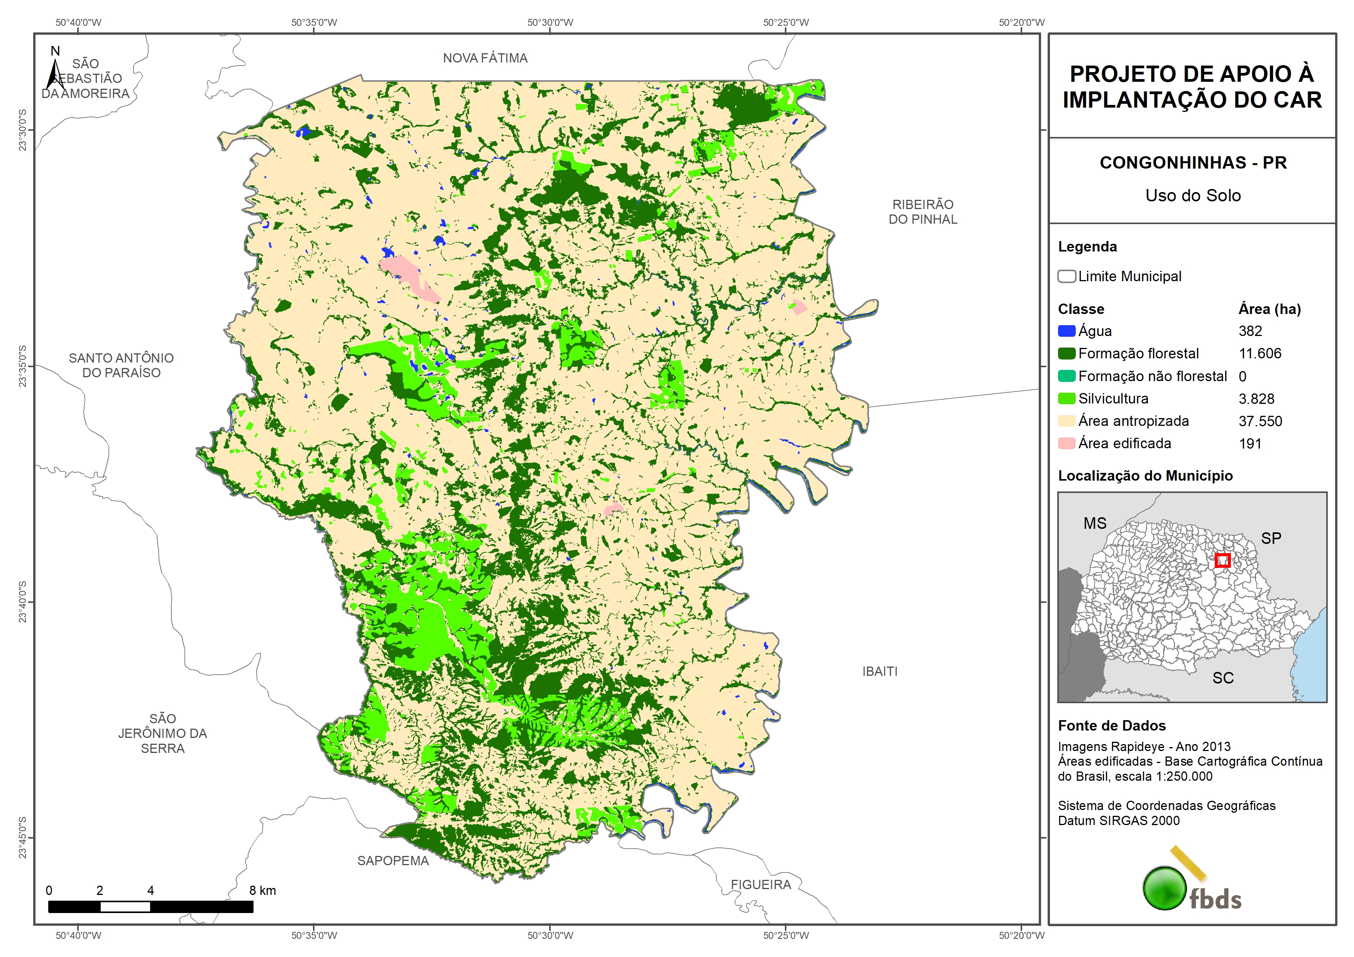The height and width of the screenshot is (957, 1354).
Task: Click the dark green Formação florestal swatch
Action: click(1066, 354)
